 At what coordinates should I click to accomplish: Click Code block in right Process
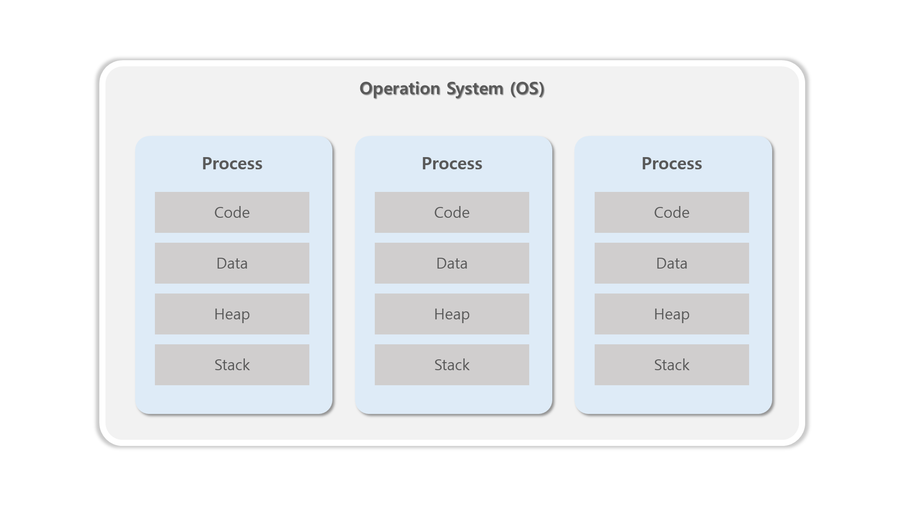coord(671,212)
